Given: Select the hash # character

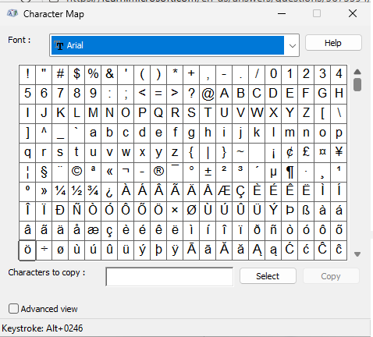Looking at the screenshot, I should (60, 74).
